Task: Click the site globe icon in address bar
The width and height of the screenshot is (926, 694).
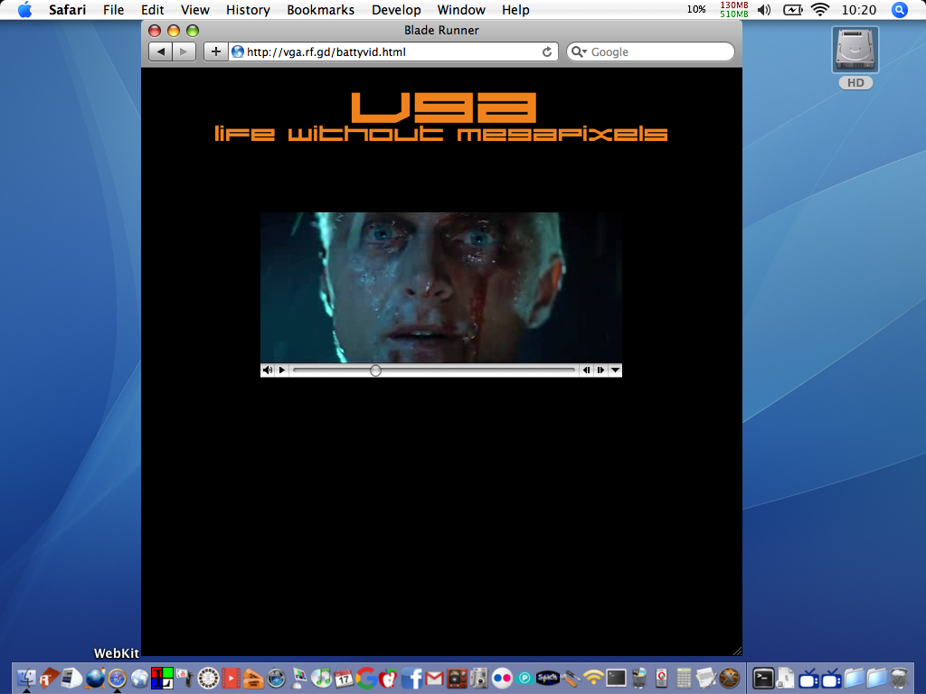Action: [x=238, y=52]
